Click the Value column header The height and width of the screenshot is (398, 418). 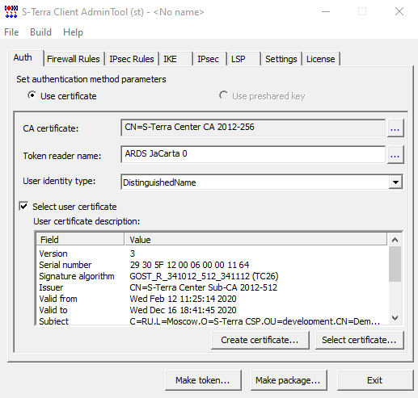[255, 239]
